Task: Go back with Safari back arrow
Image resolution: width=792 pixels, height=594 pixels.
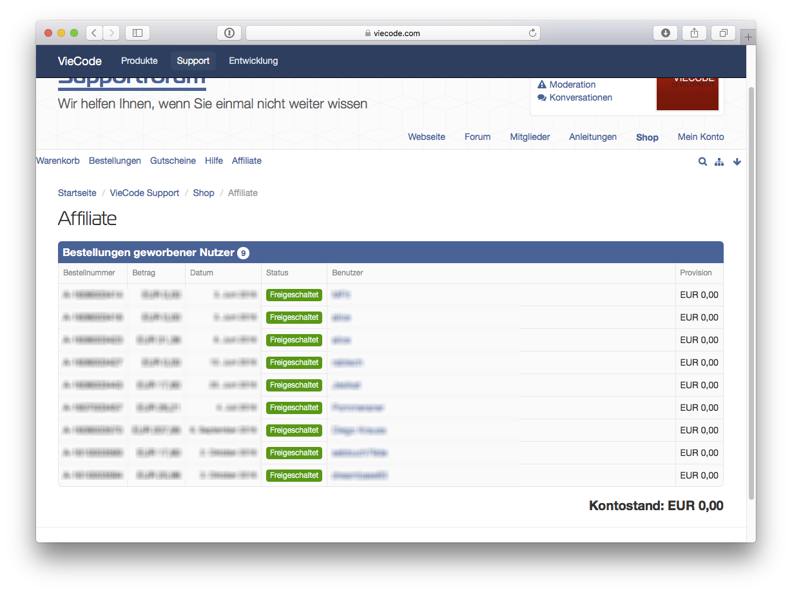Action: coord(94,33)
